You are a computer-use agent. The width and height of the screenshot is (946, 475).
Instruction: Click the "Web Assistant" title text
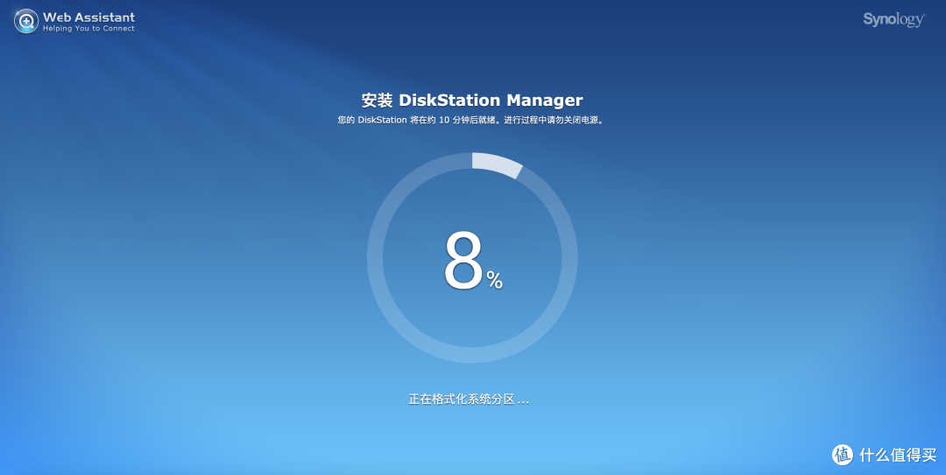click(x=88, y=17)
